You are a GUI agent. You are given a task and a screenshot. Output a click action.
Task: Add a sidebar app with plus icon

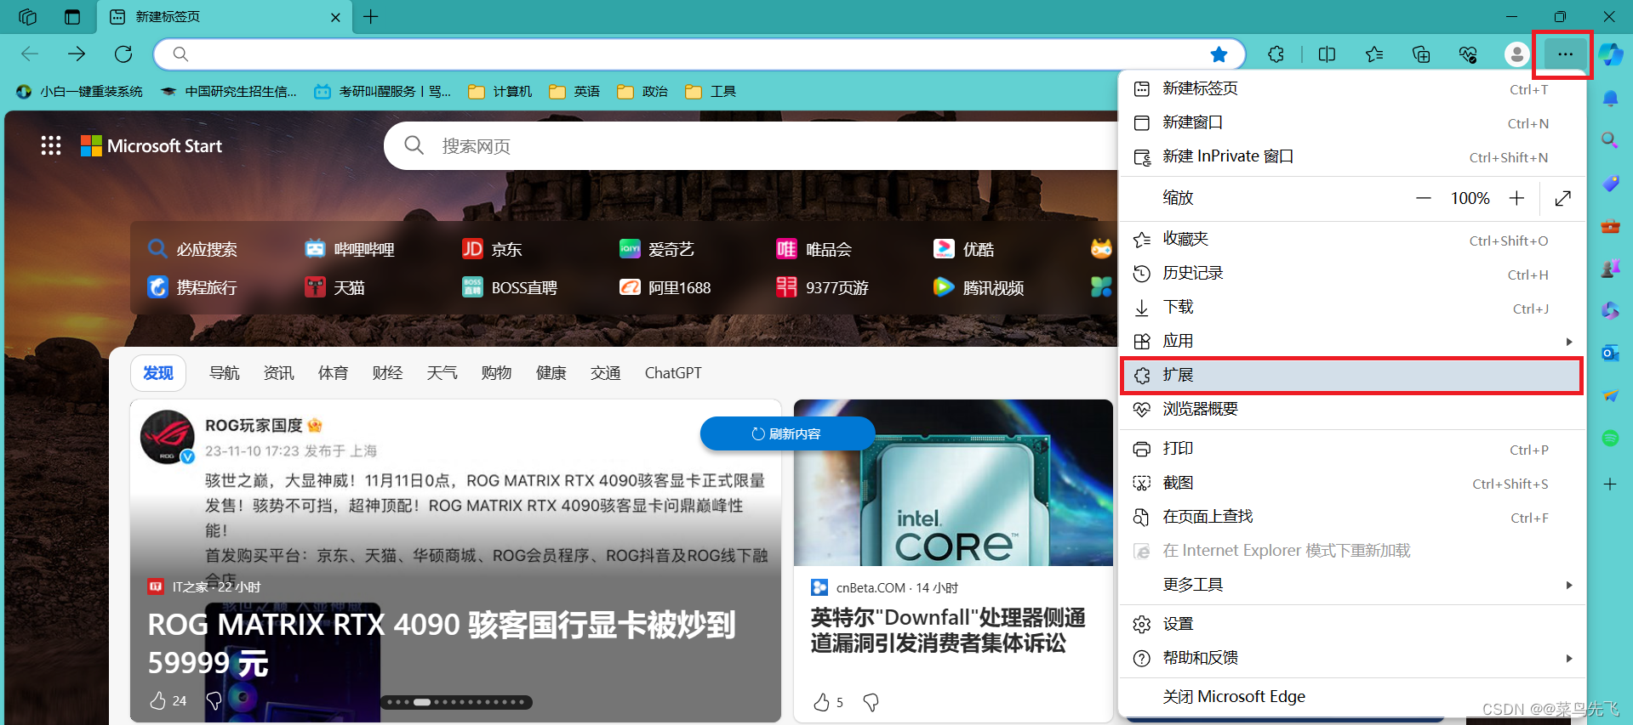tap(1610, 484)
